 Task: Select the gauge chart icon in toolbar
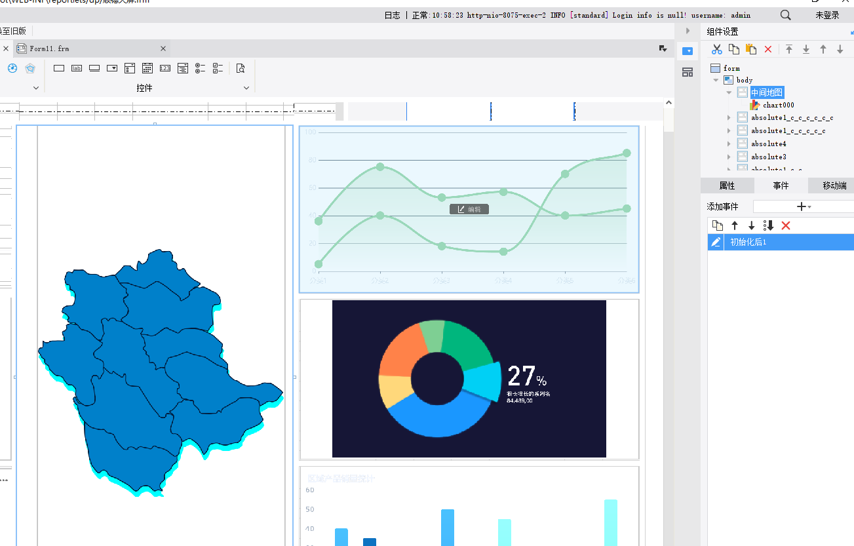(x=12, y=68)
